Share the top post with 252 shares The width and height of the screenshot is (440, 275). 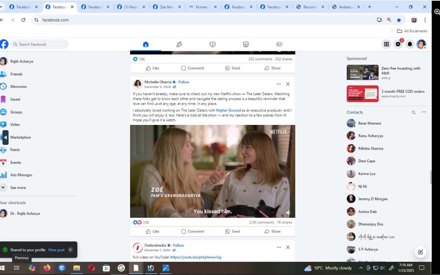pos(273,68)
